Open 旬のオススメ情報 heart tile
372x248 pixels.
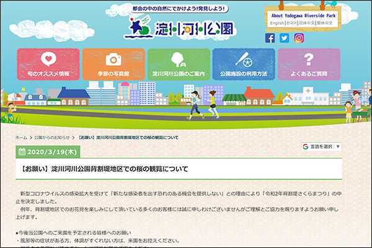pyautogui.click(x=48, y=64)
